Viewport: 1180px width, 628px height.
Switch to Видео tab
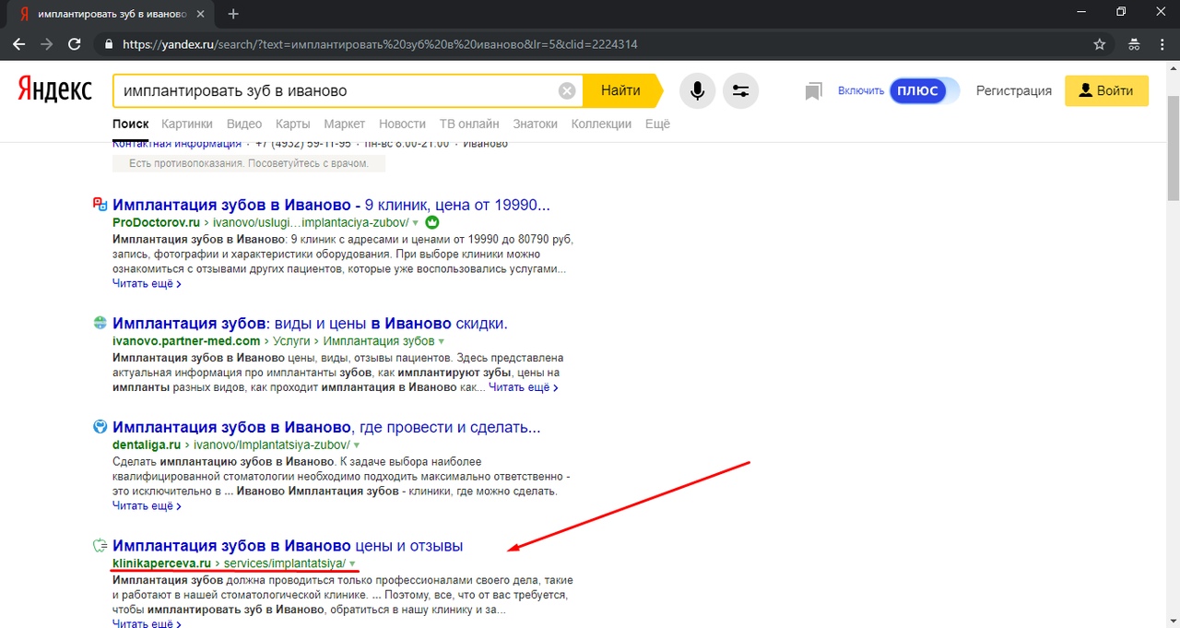tap(244, 124)
